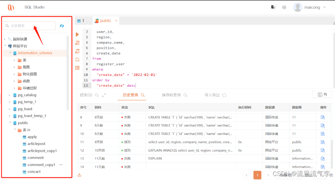The width and height of the screenshot is (335, 180).
Task: Collapse the information_schema schema node
Action: 10,53
